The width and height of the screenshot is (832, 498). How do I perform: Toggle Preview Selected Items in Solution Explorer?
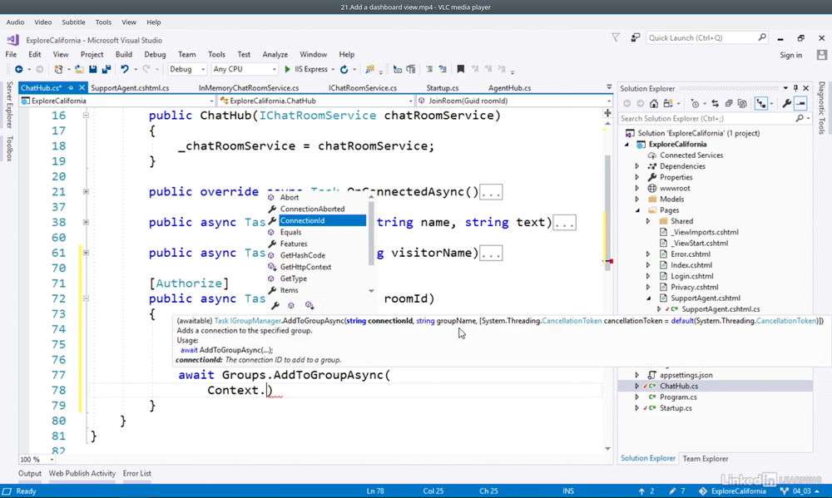(x=800, y=103)
